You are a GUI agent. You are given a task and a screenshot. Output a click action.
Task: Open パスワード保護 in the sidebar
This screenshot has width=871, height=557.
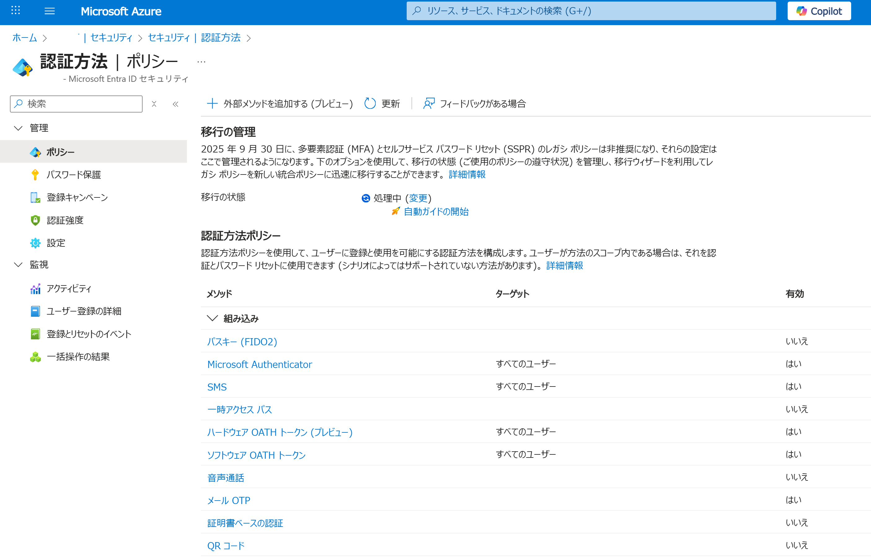[74, 175]
